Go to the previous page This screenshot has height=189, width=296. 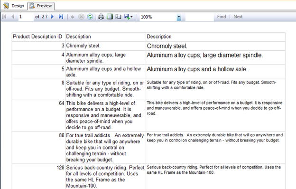pyautogui.click(x=13, y=17)
